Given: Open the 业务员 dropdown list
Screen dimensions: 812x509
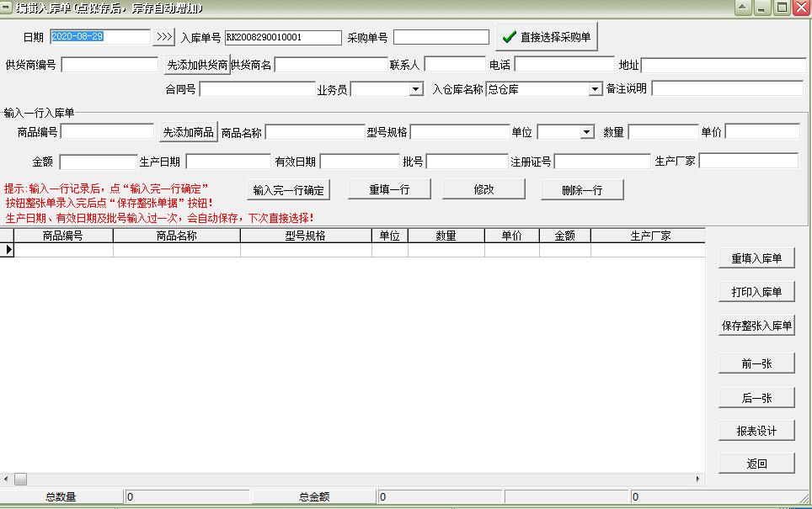Looking at the screenshot, I should pos(415,89).
